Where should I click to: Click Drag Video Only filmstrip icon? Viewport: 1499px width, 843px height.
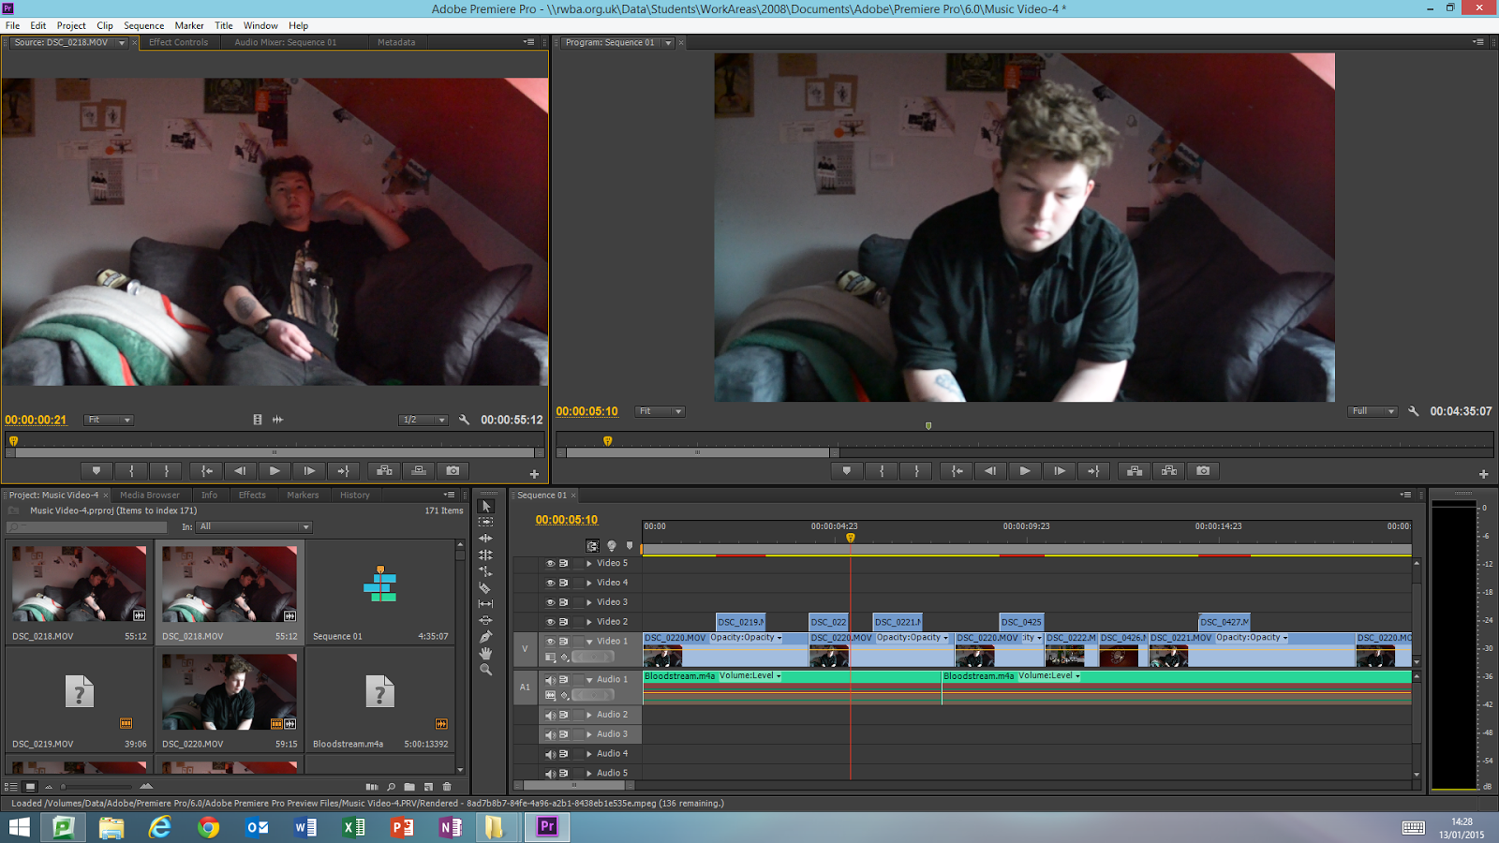(x=258, y=420)
